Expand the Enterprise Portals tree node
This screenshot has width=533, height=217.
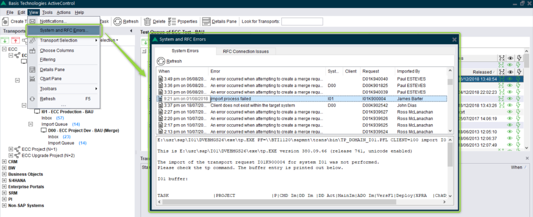coord(4,187)
